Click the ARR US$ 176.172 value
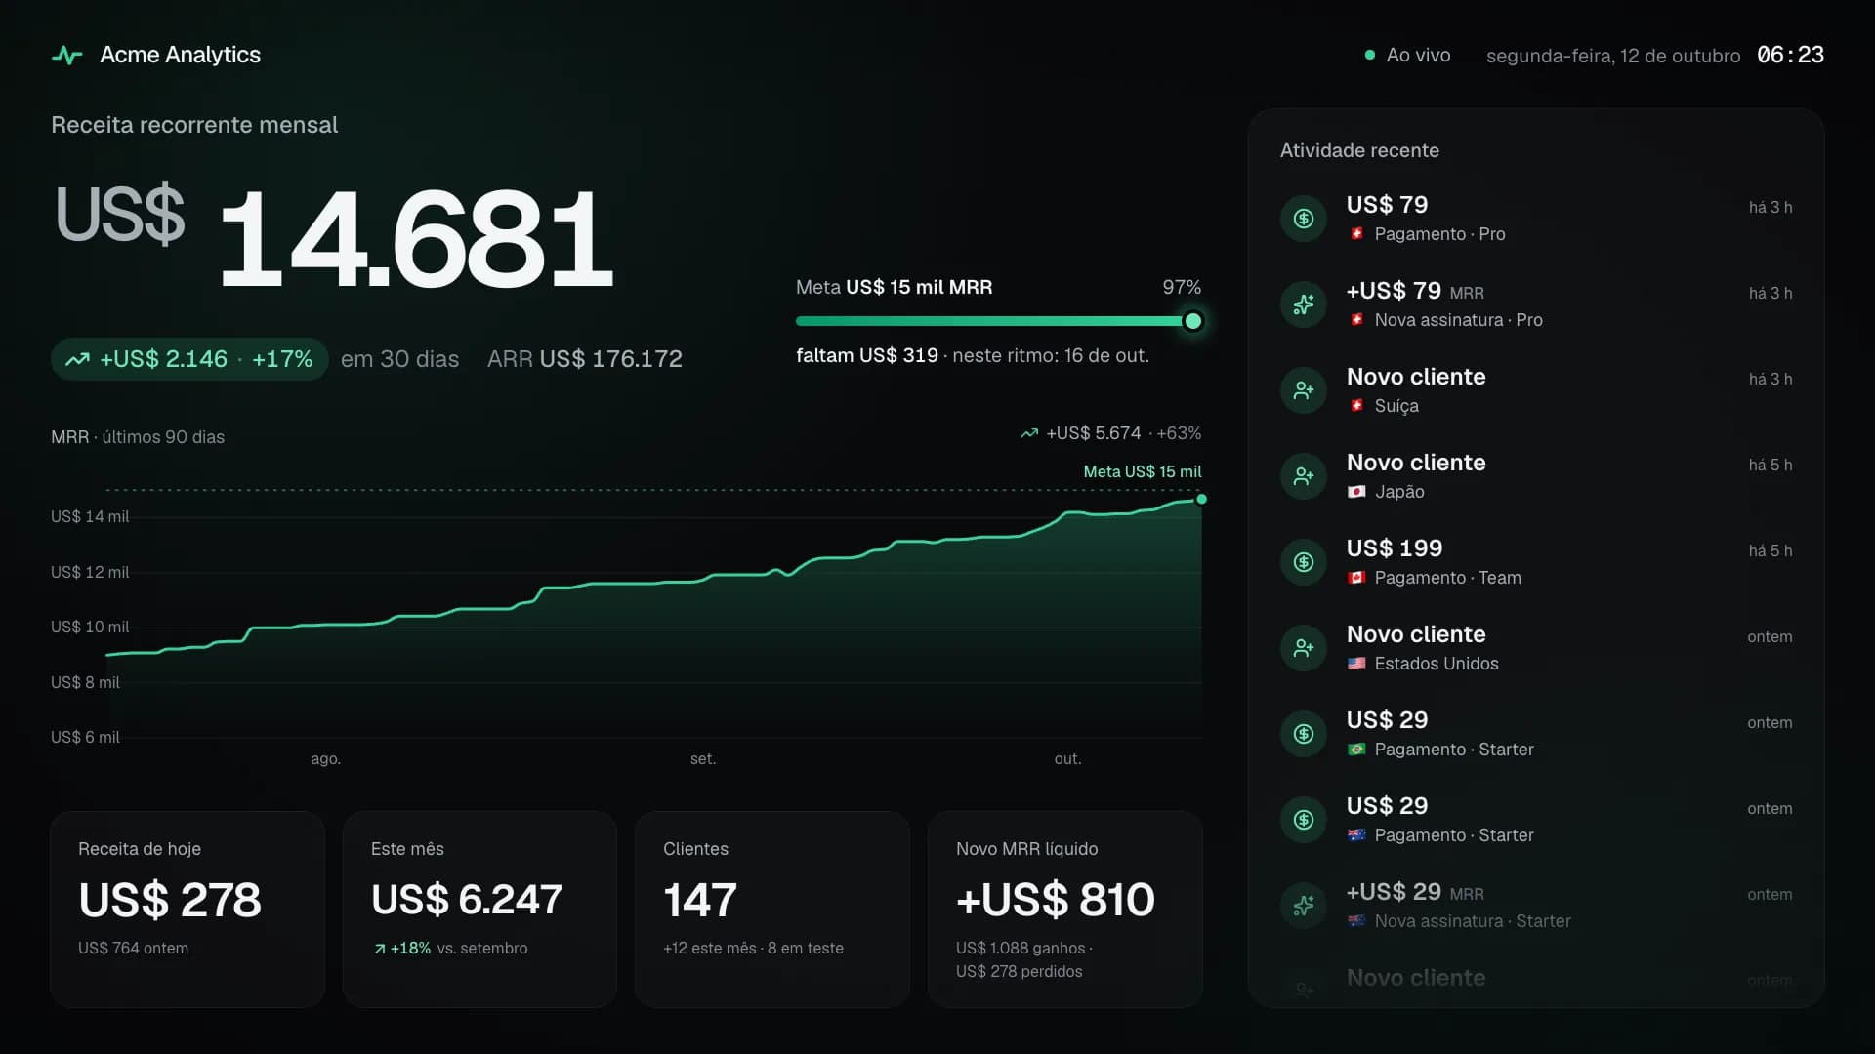1875x1054 pixels. (585, 359)
